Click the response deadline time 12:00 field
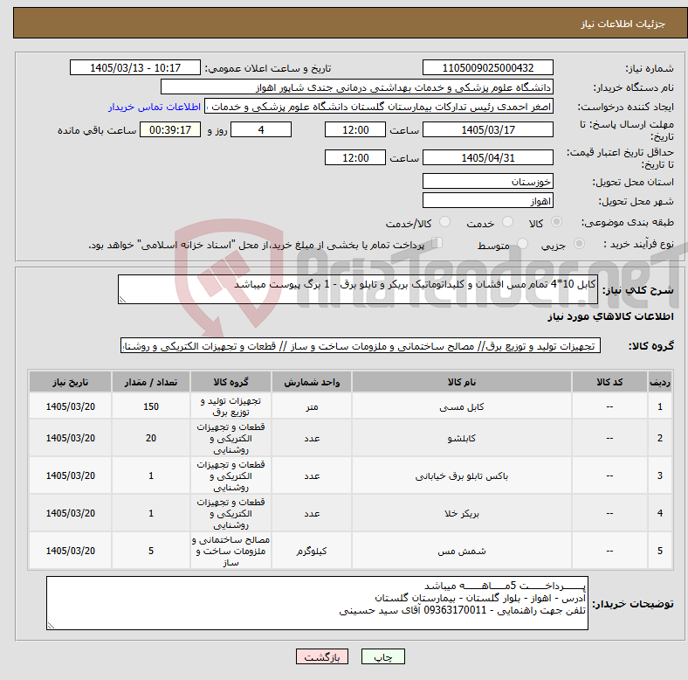The image size is (688, 680). tap(355, 129)
